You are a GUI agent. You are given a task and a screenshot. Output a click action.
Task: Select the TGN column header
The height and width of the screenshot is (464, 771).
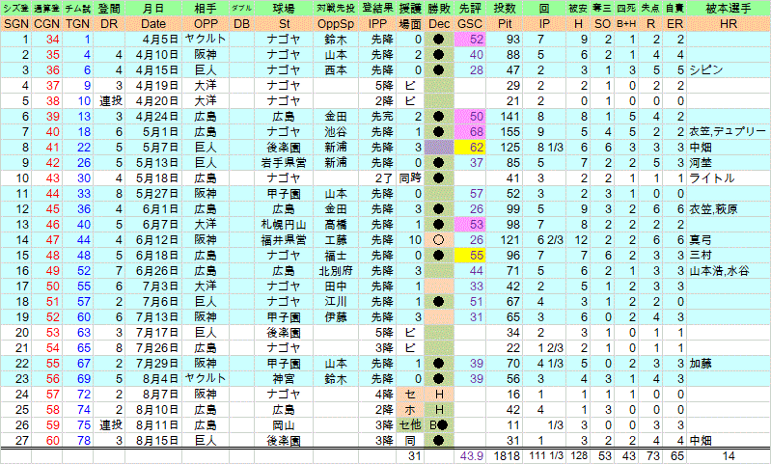[x=78, y=23]
